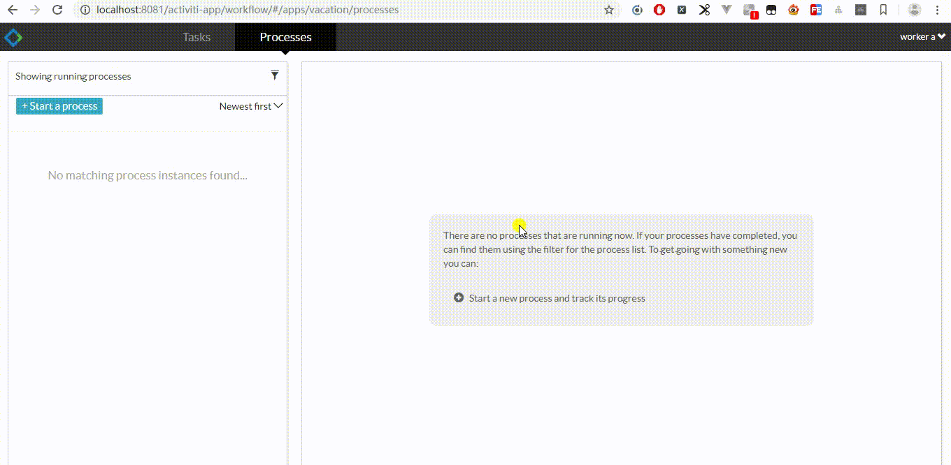951x465 pixels.
Task: Expand the Newest first sort dropdown
Action: point(250,106)
